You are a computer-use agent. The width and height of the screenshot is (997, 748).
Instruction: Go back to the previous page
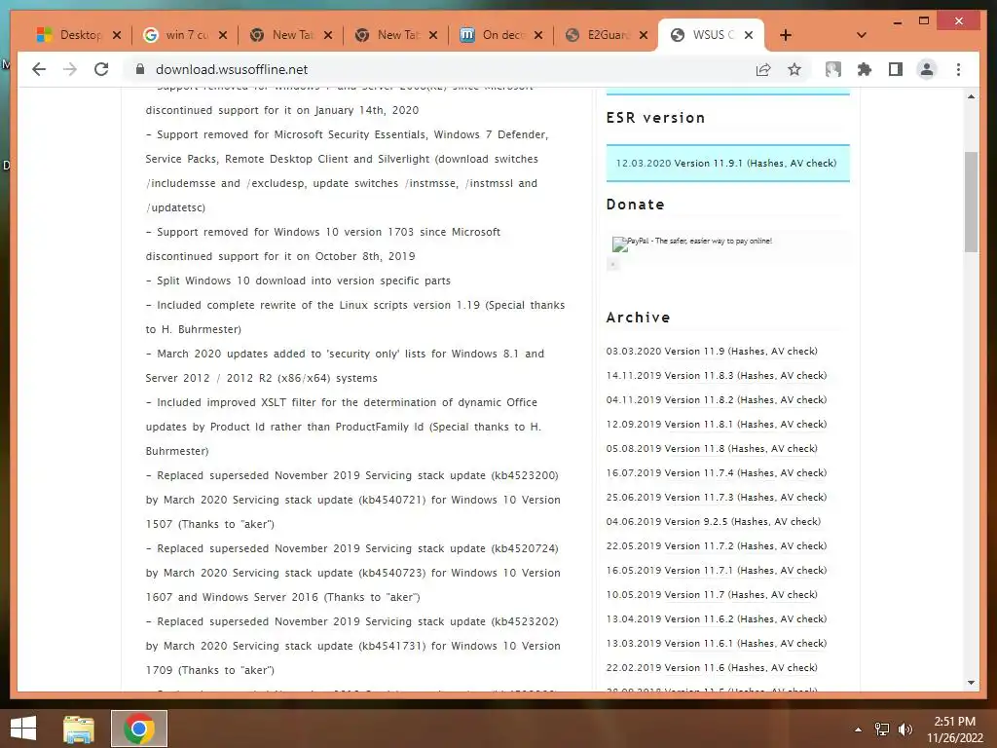39,69
